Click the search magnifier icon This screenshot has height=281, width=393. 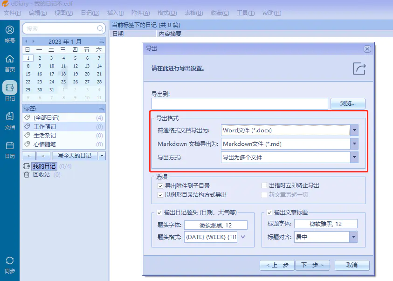[100, 28]
